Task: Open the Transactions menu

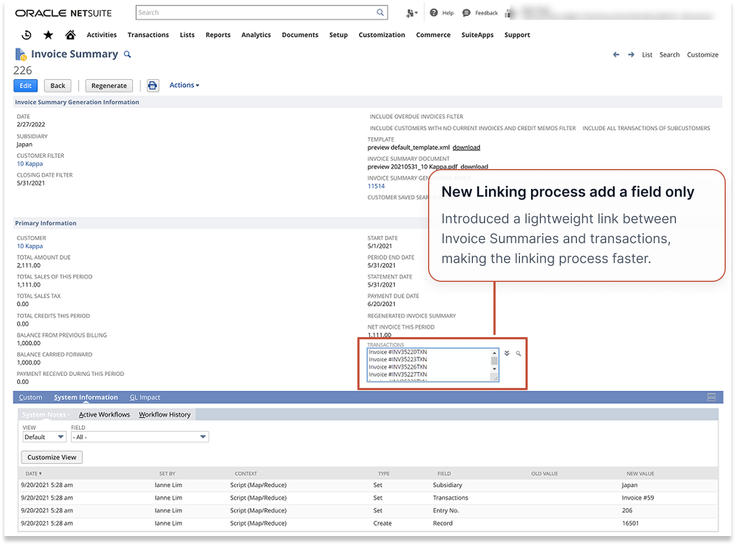Action: tap(148, 35)
